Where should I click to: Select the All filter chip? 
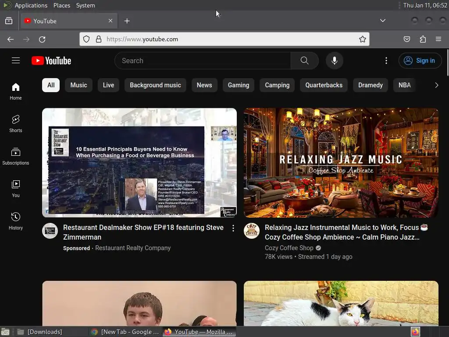click(51, 85)
